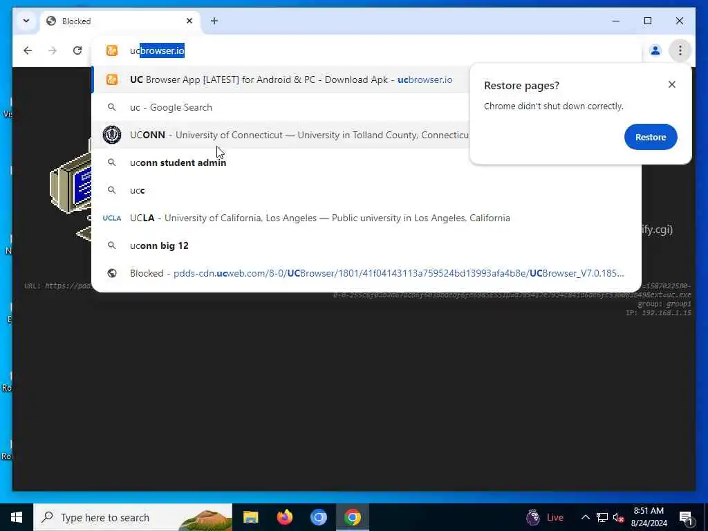Open the tab search chevron dropdown
708x531 pixels.
tap(26, 21)
